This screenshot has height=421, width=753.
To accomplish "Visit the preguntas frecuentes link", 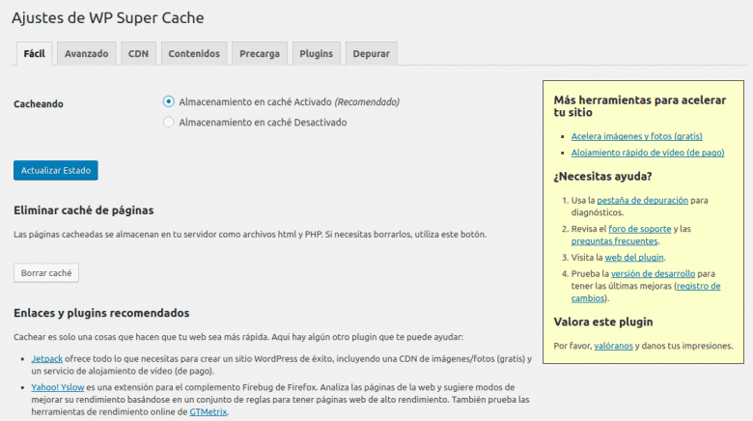I will (614, 240).
